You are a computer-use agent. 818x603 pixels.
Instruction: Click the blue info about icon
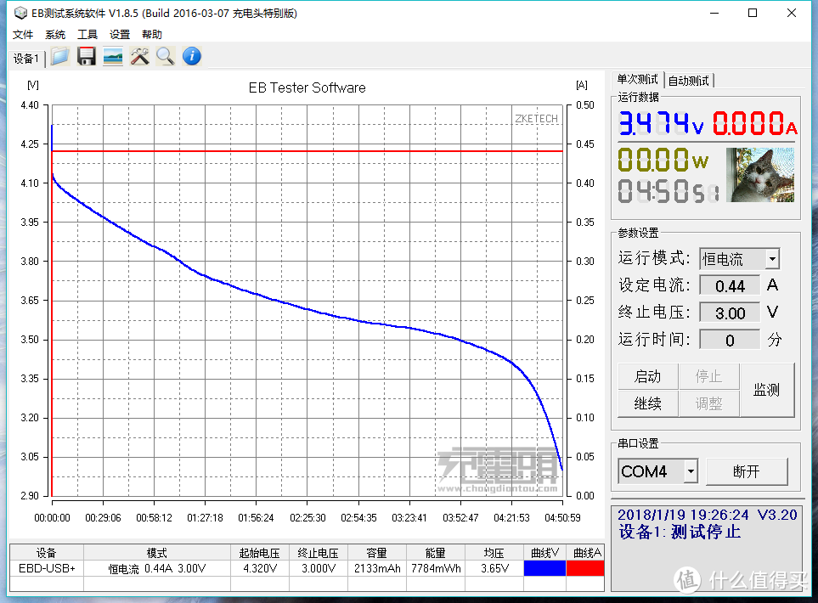pos(192,57)
